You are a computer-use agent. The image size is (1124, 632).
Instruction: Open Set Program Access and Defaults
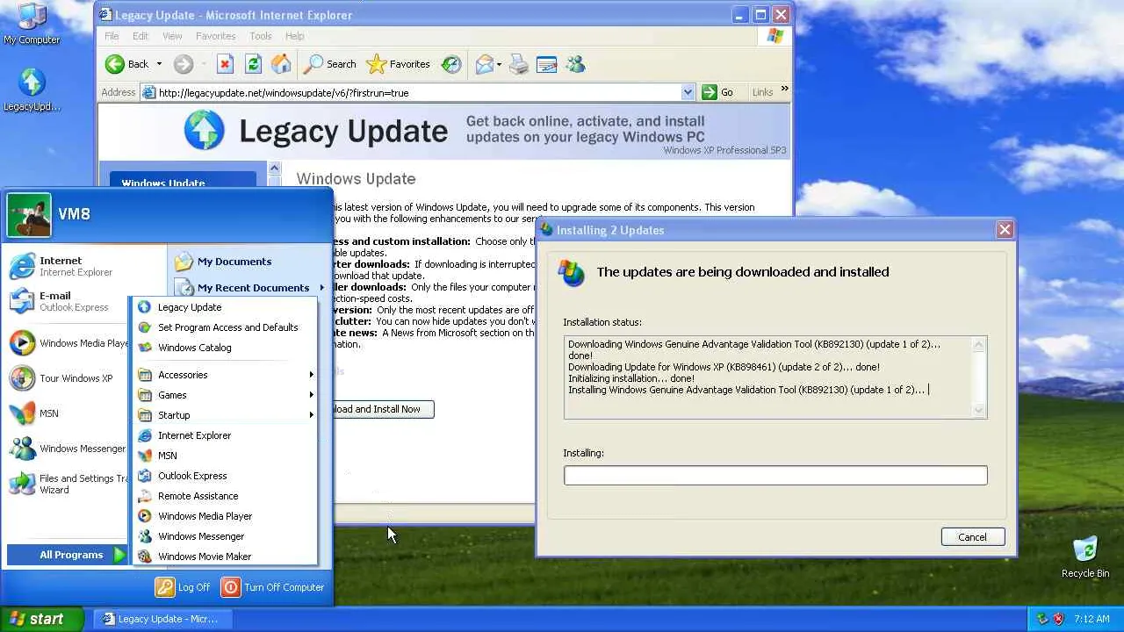click(226, 327)
